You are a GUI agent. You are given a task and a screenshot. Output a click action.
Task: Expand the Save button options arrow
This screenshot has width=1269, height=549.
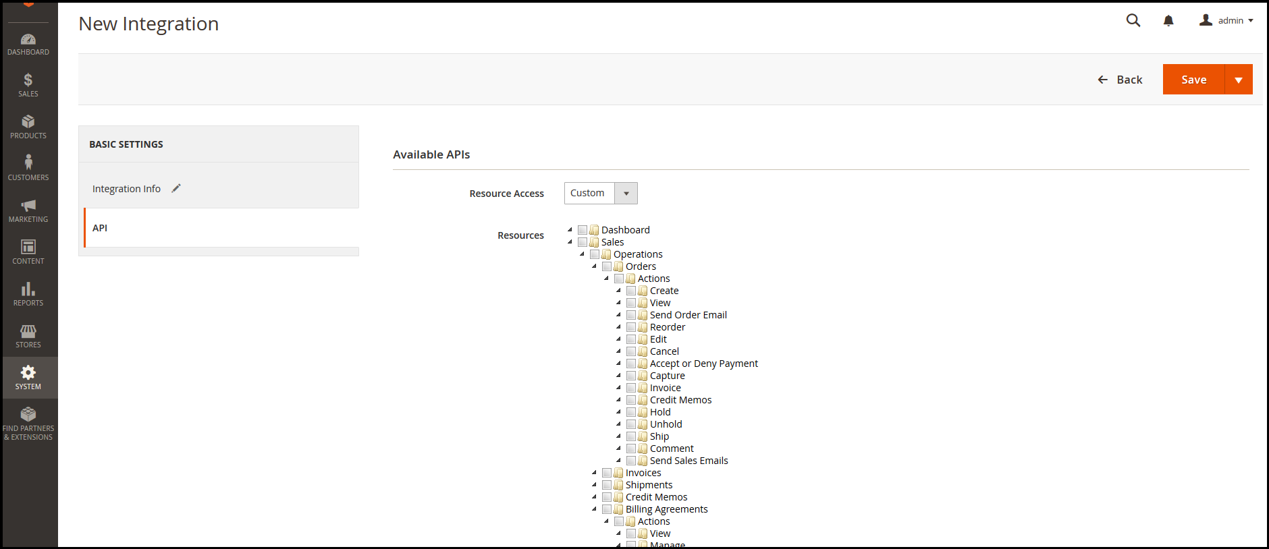point(1239,80)
